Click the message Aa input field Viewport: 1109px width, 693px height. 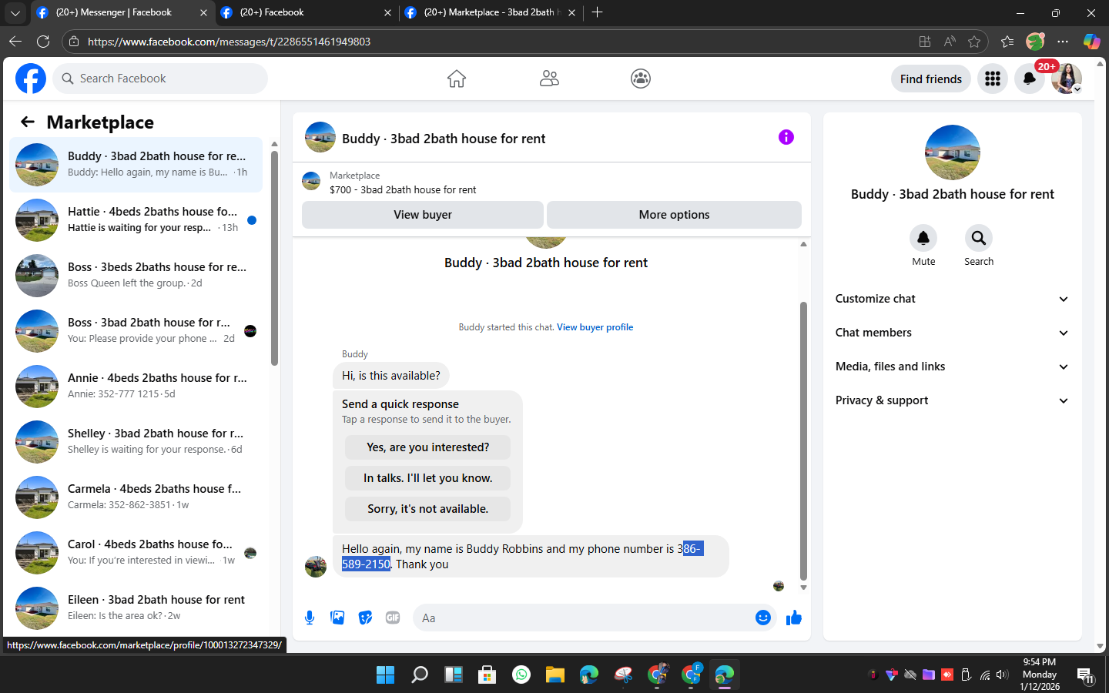click(x=593, y=618)
